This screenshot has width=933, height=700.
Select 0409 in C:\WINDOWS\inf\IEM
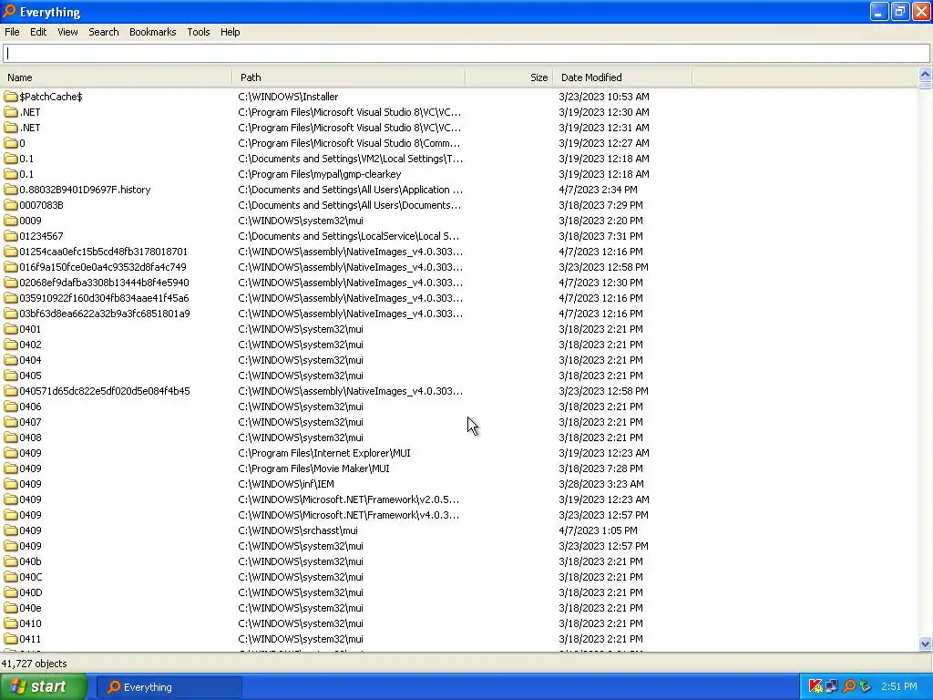[x=30, y=484]
